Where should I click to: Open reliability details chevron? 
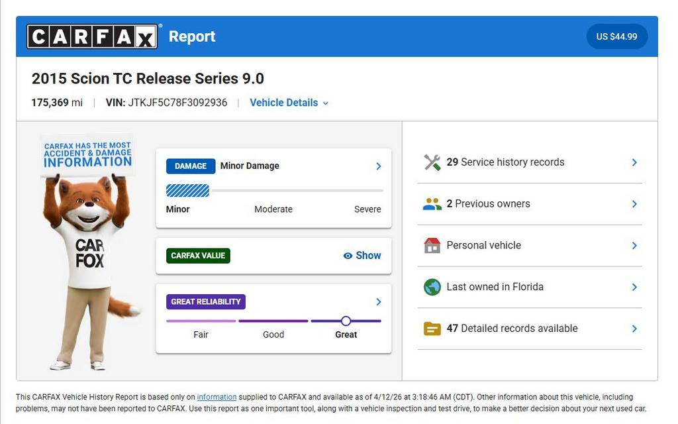pyautogui.click(x=378, y=301)
